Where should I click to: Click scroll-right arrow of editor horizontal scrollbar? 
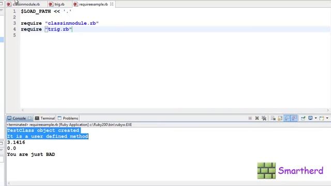[x=328, y=110]
